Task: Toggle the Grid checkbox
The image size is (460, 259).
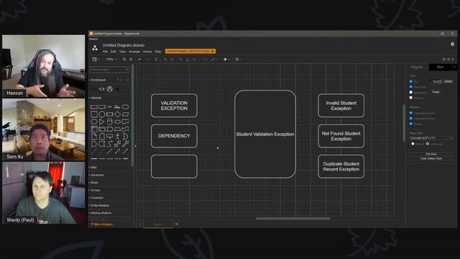Action: pyautogui.click(x=410, y=81)
